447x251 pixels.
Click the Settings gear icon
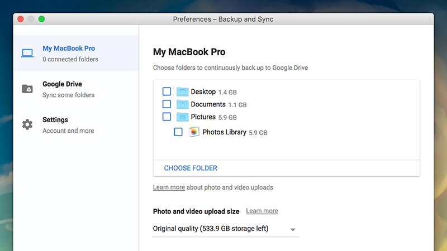[x=27, y=124]
